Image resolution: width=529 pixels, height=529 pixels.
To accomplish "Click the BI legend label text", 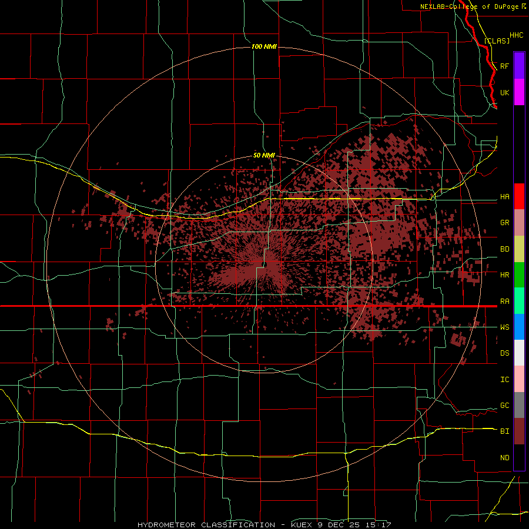I will (504, 431).
